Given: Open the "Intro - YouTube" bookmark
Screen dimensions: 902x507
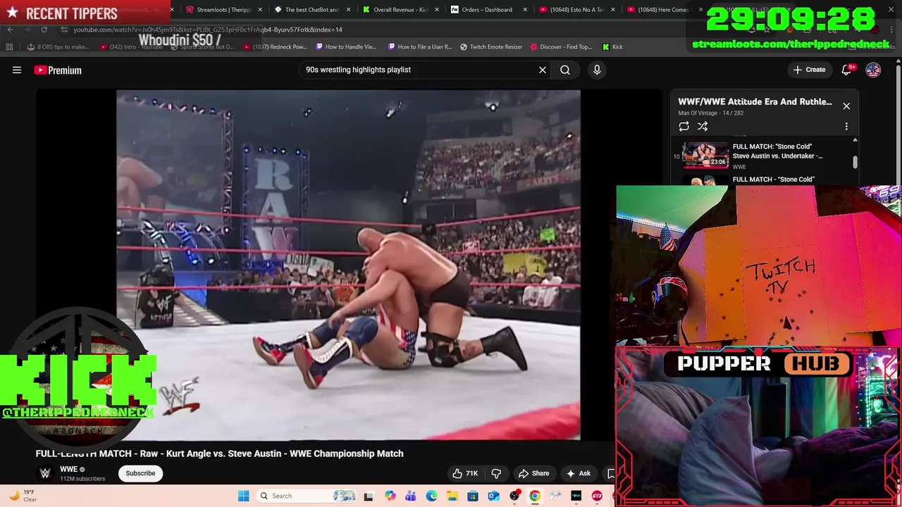Looking at the screenshot, I should (x=131, y=47).
